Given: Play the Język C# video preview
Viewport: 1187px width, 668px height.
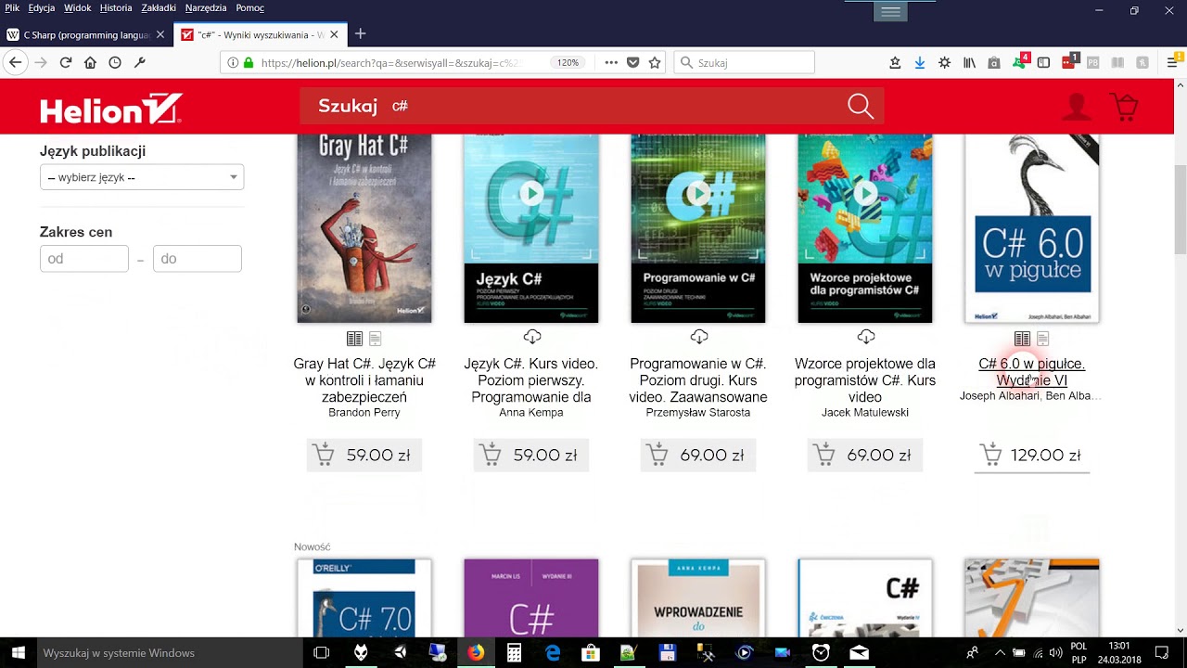Looking at the screenshot, I should [531, 193].
